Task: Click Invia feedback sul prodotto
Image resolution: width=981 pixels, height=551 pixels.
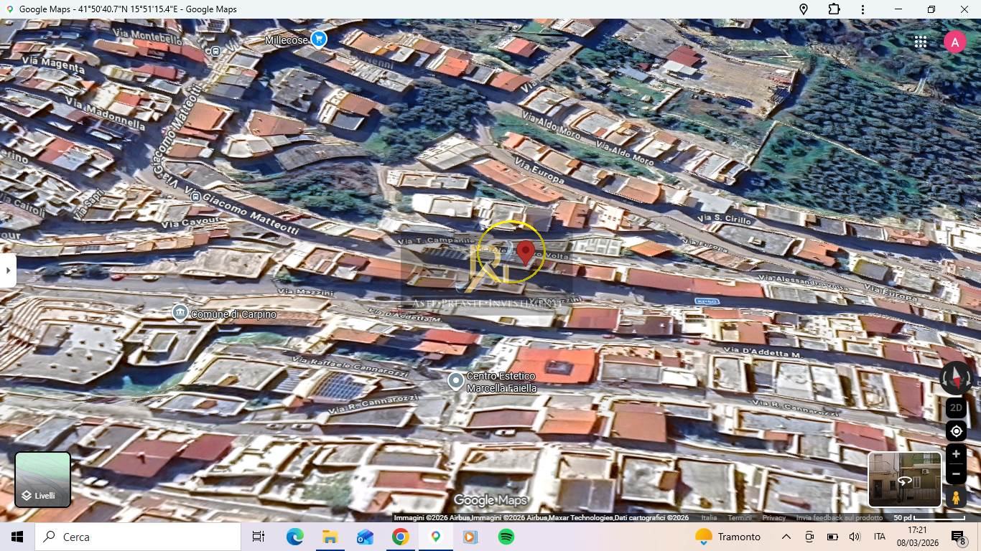Action: pos(839,518)
